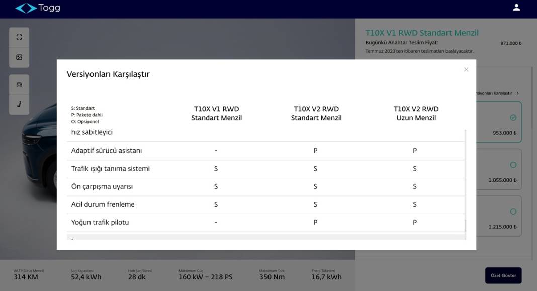The image size is (537, 291).
Task: Open the user account profile icon
Action: (516, 8)
